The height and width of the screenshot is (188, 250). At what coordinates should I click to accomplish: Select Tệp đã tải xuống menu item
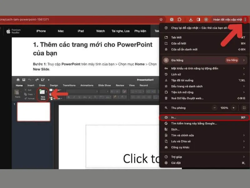[x=205, y=80]
